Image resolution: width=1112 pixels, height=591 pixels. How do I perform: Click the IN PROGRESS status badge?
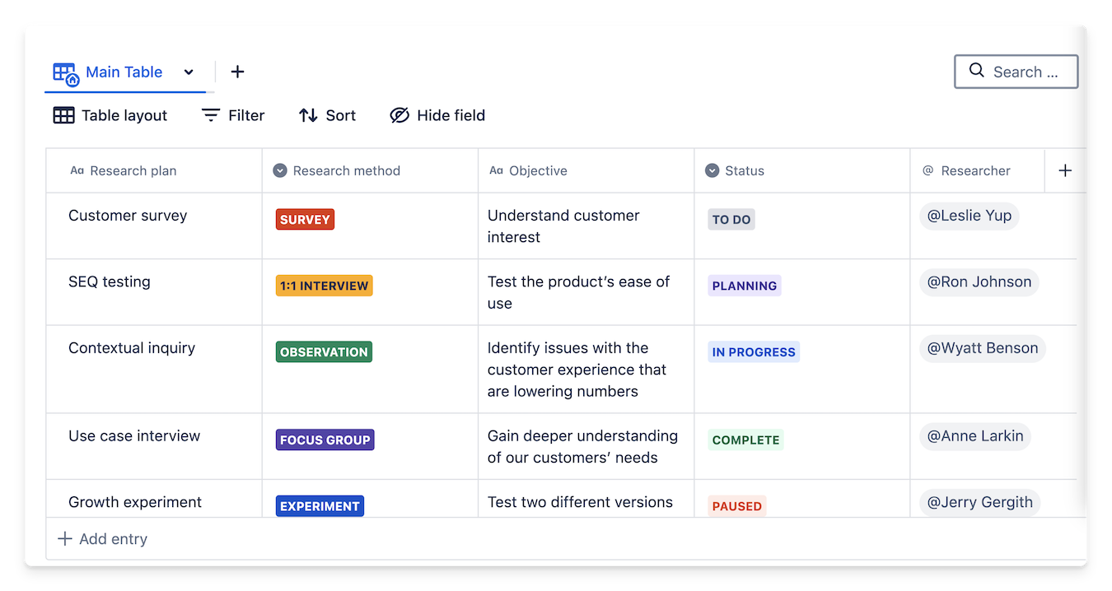point(754,352)
